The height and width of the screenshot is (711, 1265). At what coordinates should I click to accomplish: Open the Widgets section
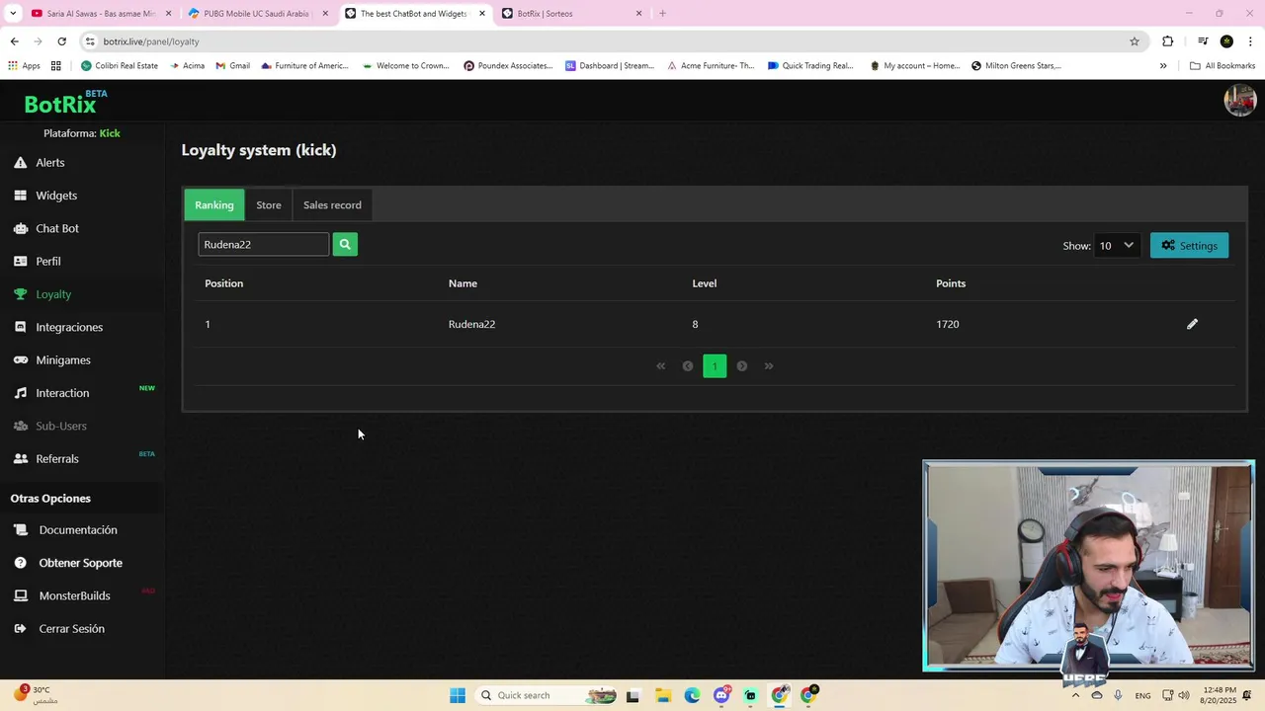(56, 196)
